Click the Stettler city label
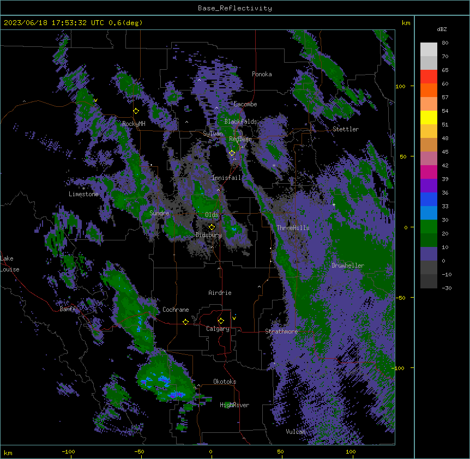 tap(346, 129)
